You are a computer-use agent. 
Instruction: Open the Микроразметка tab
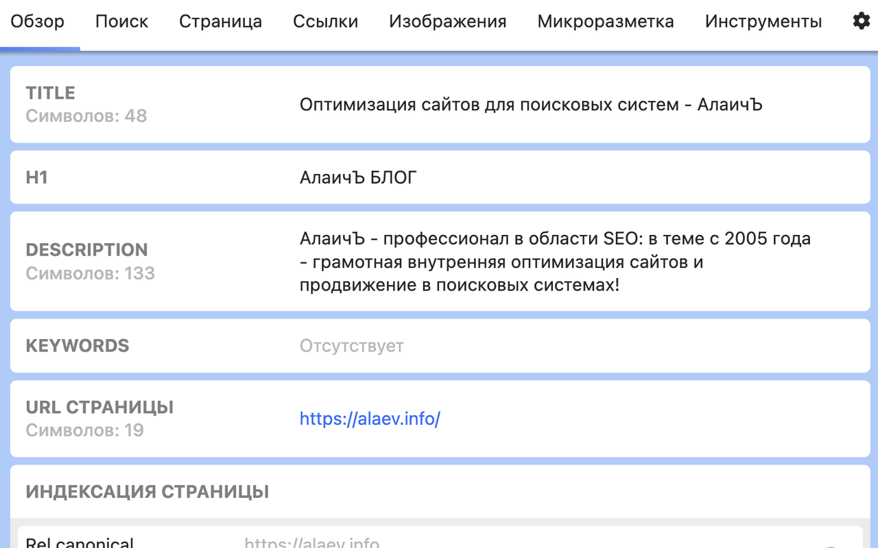point(606,21)
